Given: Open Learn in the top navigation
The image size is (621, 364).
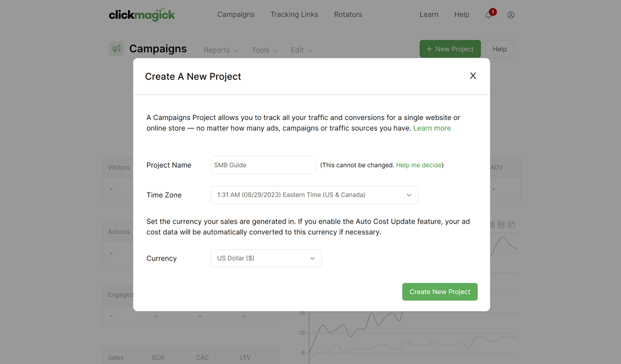Looking at the screenshot, I should (x=429, y=15).
